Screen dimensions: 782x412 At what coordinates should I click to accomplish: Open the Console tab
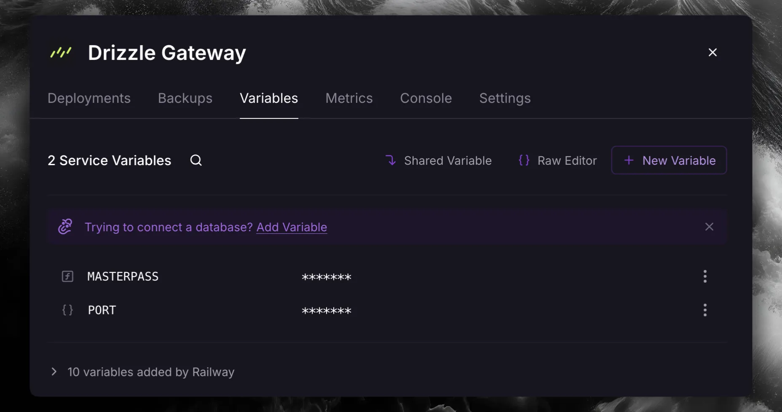426,98
